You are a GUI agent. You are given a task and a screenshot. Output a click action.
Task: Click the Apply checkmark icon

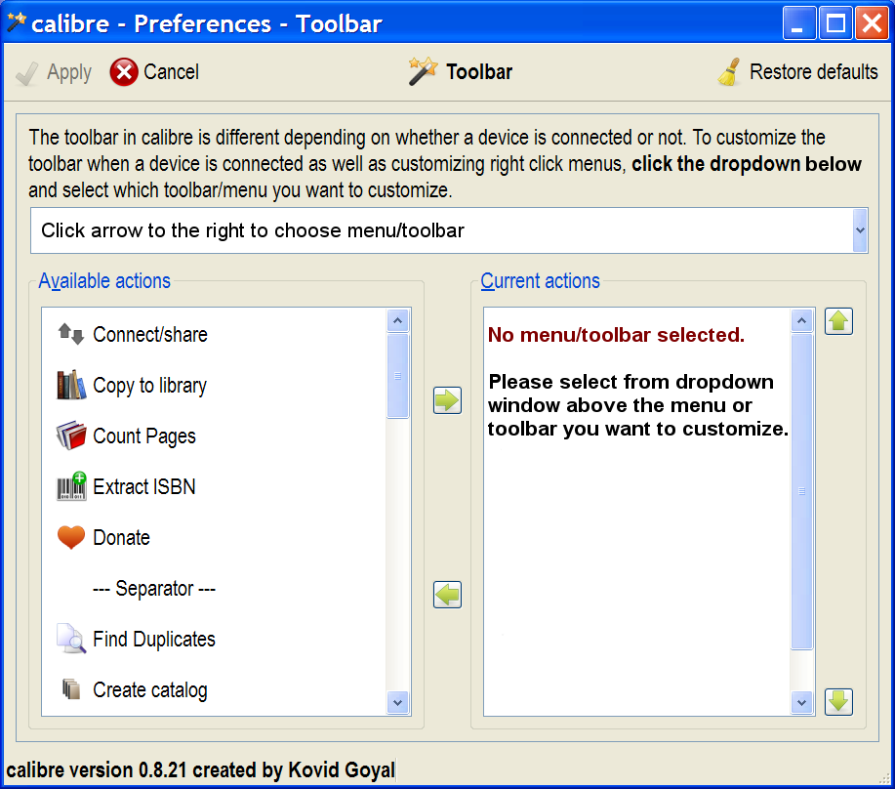[x=26, y=73]
